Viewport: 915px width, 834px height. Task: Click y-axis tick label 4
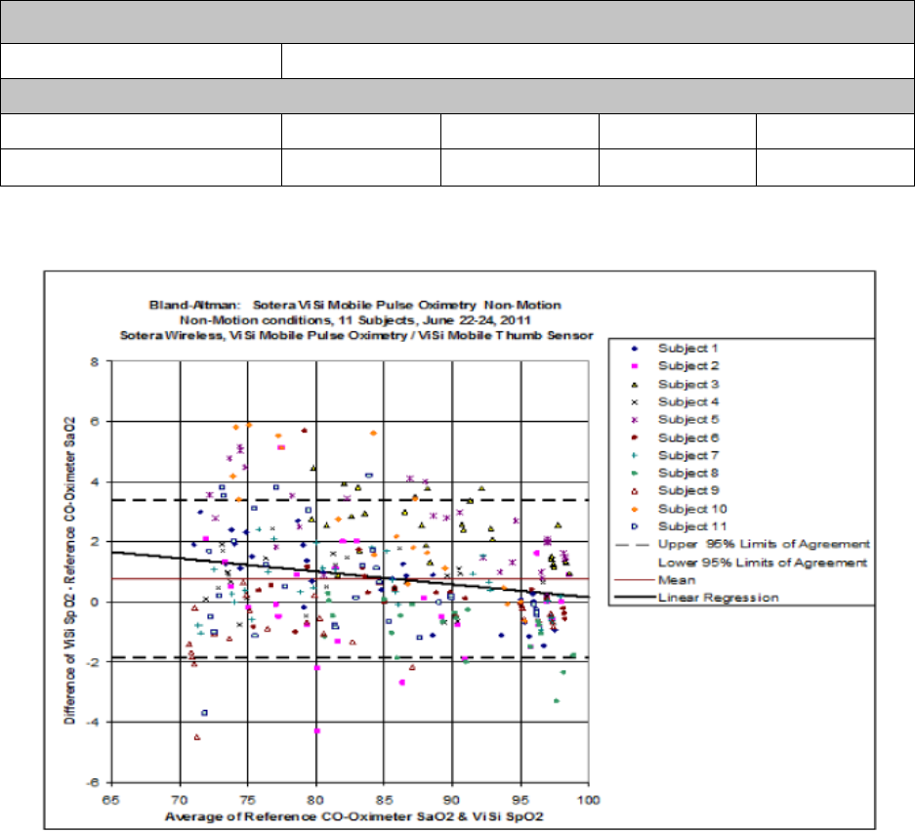tap(95, 482)
